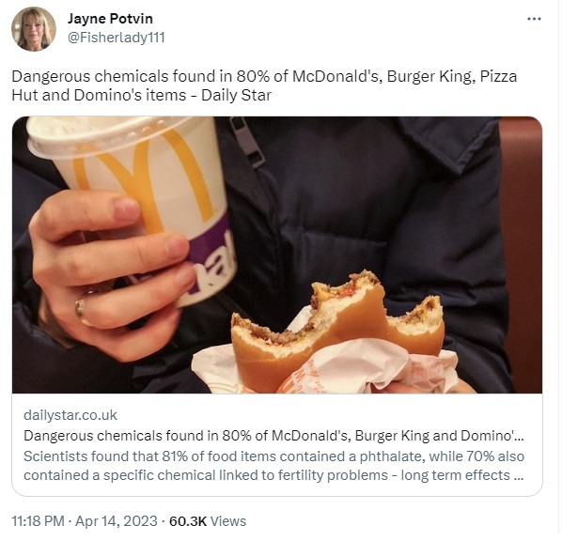Visit the dailystar.co.uk domain link
The height and width of the screenshot is (541, 562).
point(70,415)
